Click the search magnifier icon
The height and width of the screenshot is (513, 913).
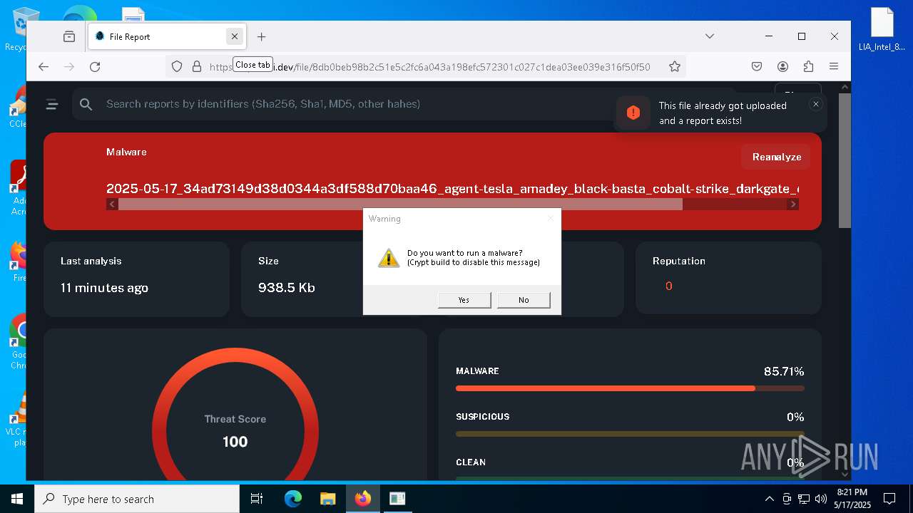86,105
